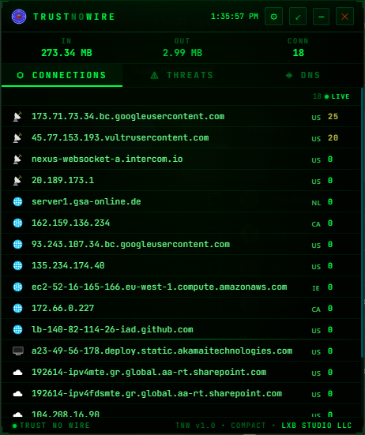Select the 20.189.173.1 connection row
The width and height of the screenshot is (365, 435).
point(181,181)
